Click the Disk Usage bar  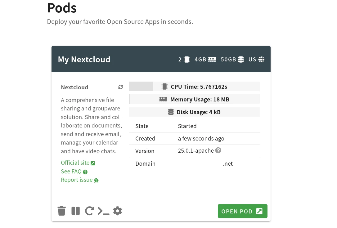194,112
